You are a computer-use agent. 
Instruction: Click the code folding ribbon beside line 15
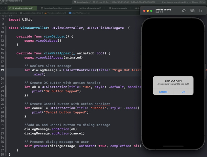(6, 102)
